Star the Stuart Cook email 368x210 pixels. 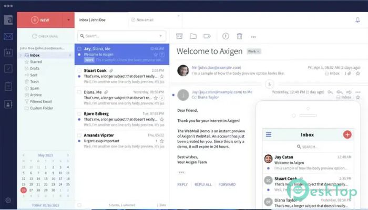pos(162,76)
